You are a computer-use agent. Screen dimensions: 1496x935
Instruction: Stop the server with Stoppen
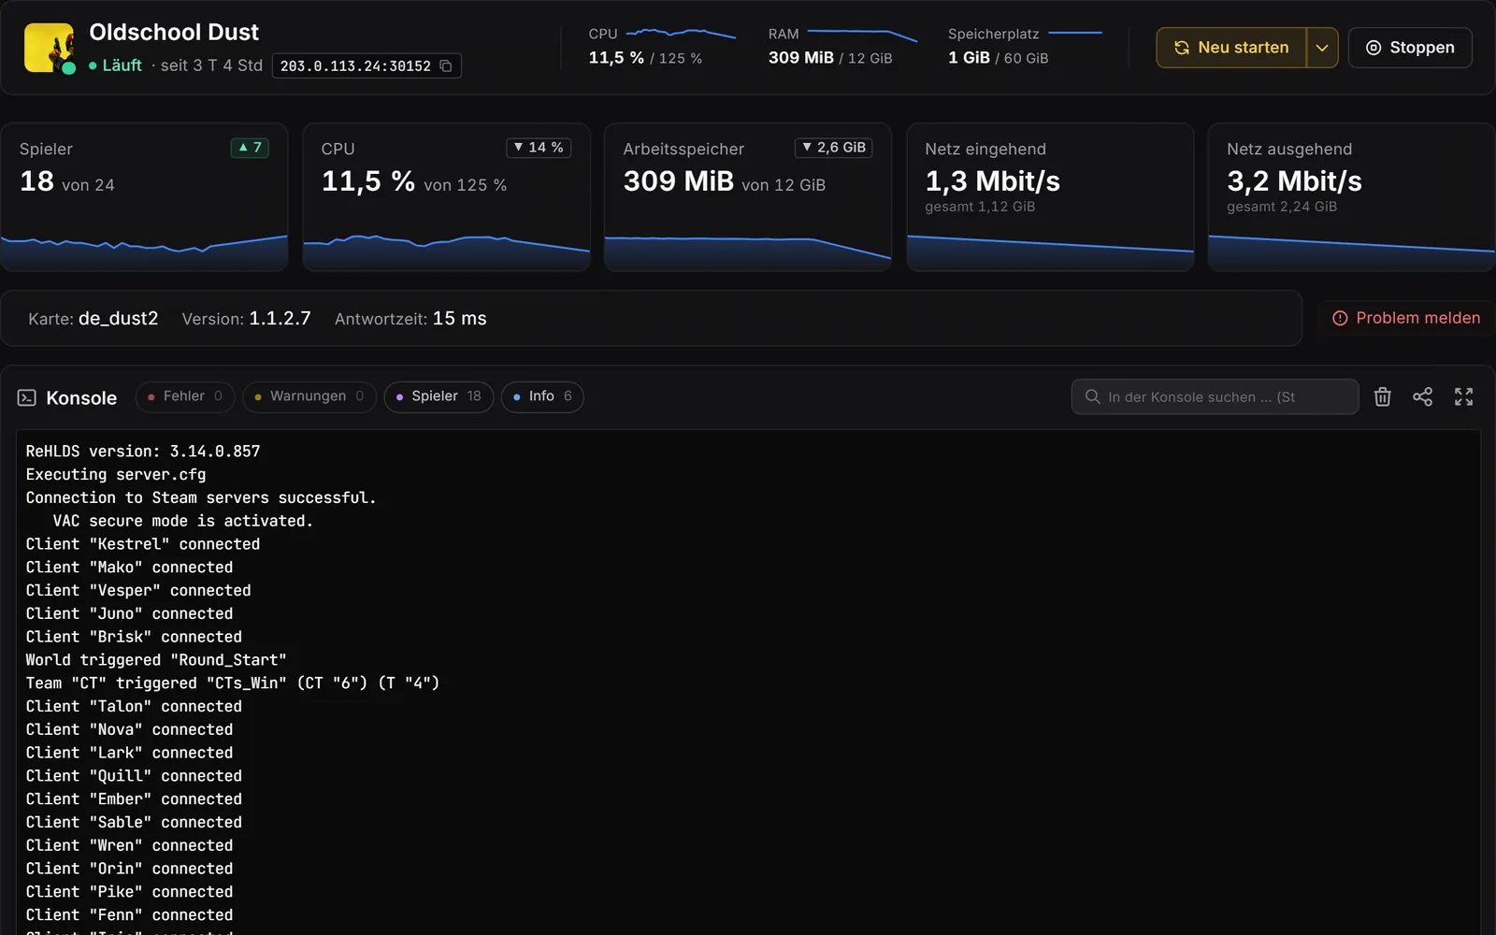[x=1410, y=48]
